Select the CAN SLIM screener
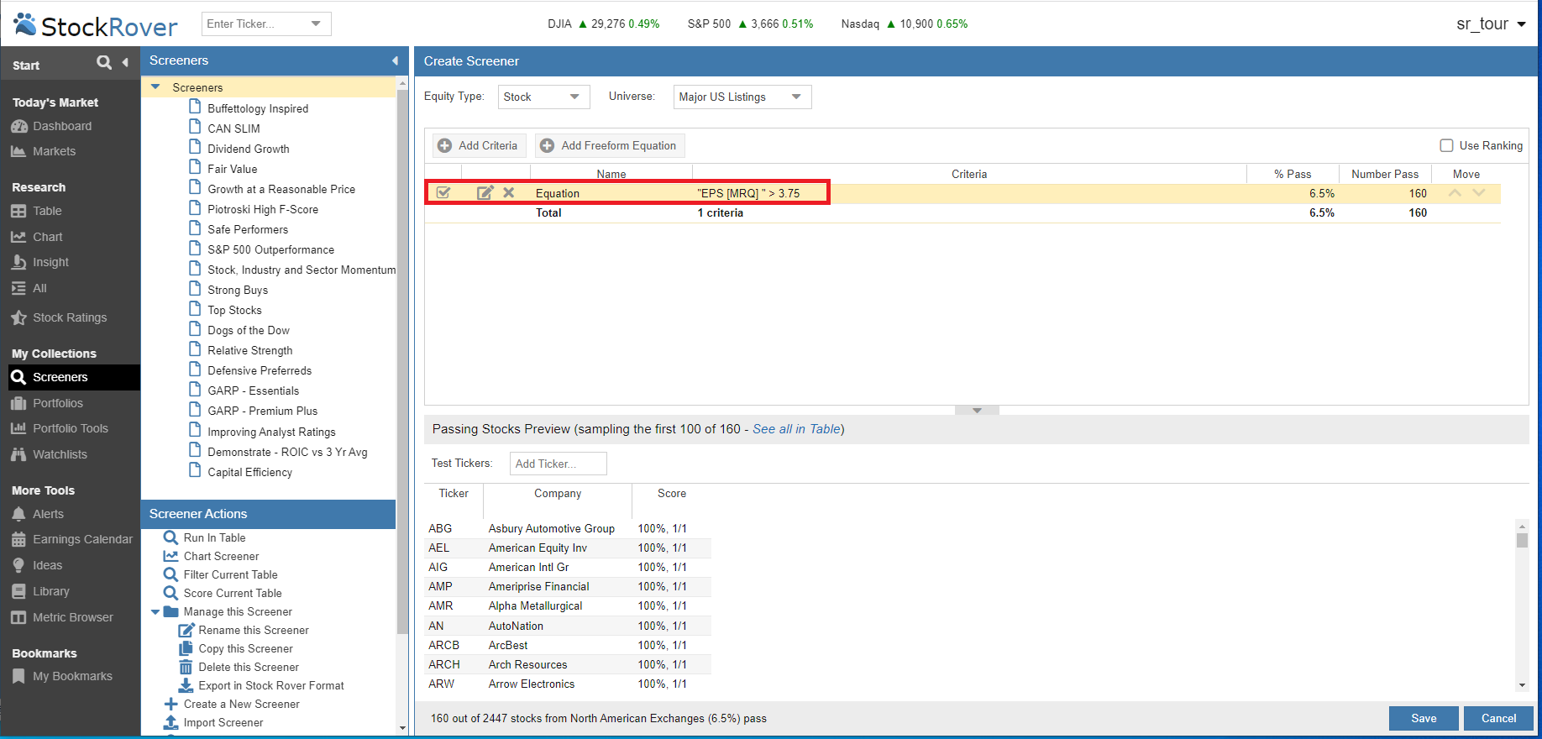 (x=233, y=128)
